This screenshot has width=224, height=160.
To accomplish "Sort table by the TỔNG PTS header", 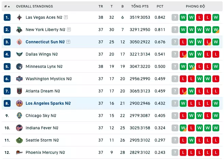I will [x=140, y=6].
